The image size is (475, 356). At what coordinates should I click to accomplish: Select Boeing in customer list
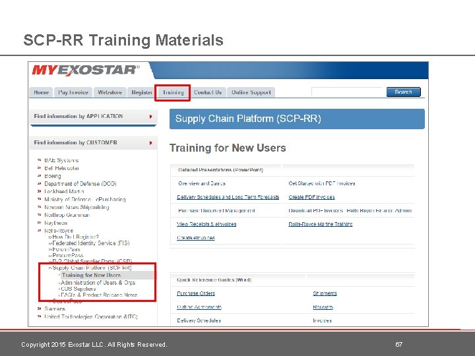coord(52,176)
